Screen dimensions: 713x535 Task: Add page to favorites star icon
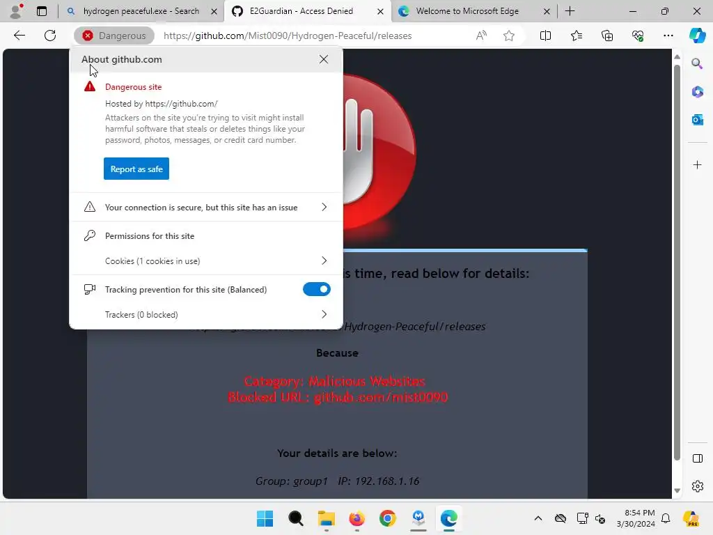click(509, 36)
